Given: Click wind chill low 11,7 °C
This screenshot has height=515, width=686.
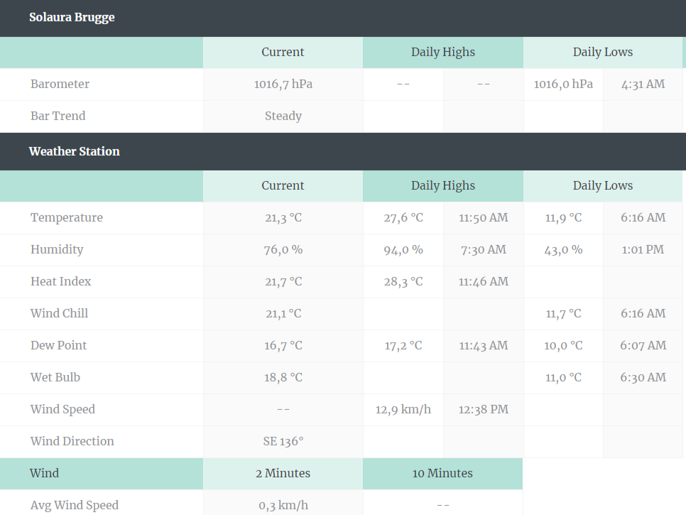Looking at the screenshot, I should [x=563, y=313].
